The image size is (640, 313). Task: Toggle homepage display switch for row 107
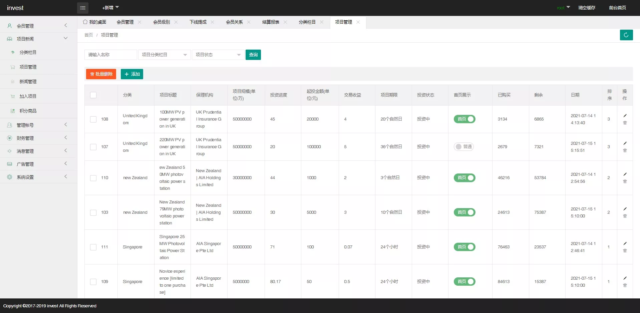(464, 147)
